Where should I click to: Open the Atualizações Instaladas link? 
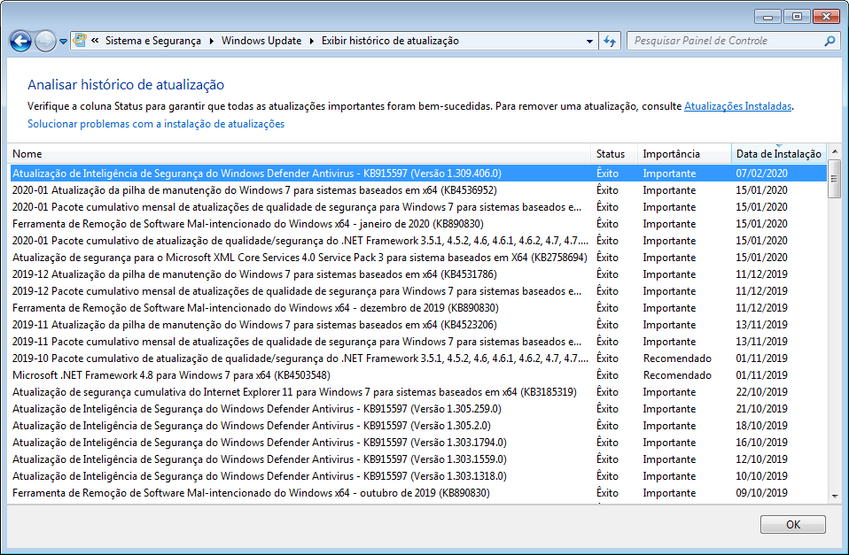[x=737, y=106]
